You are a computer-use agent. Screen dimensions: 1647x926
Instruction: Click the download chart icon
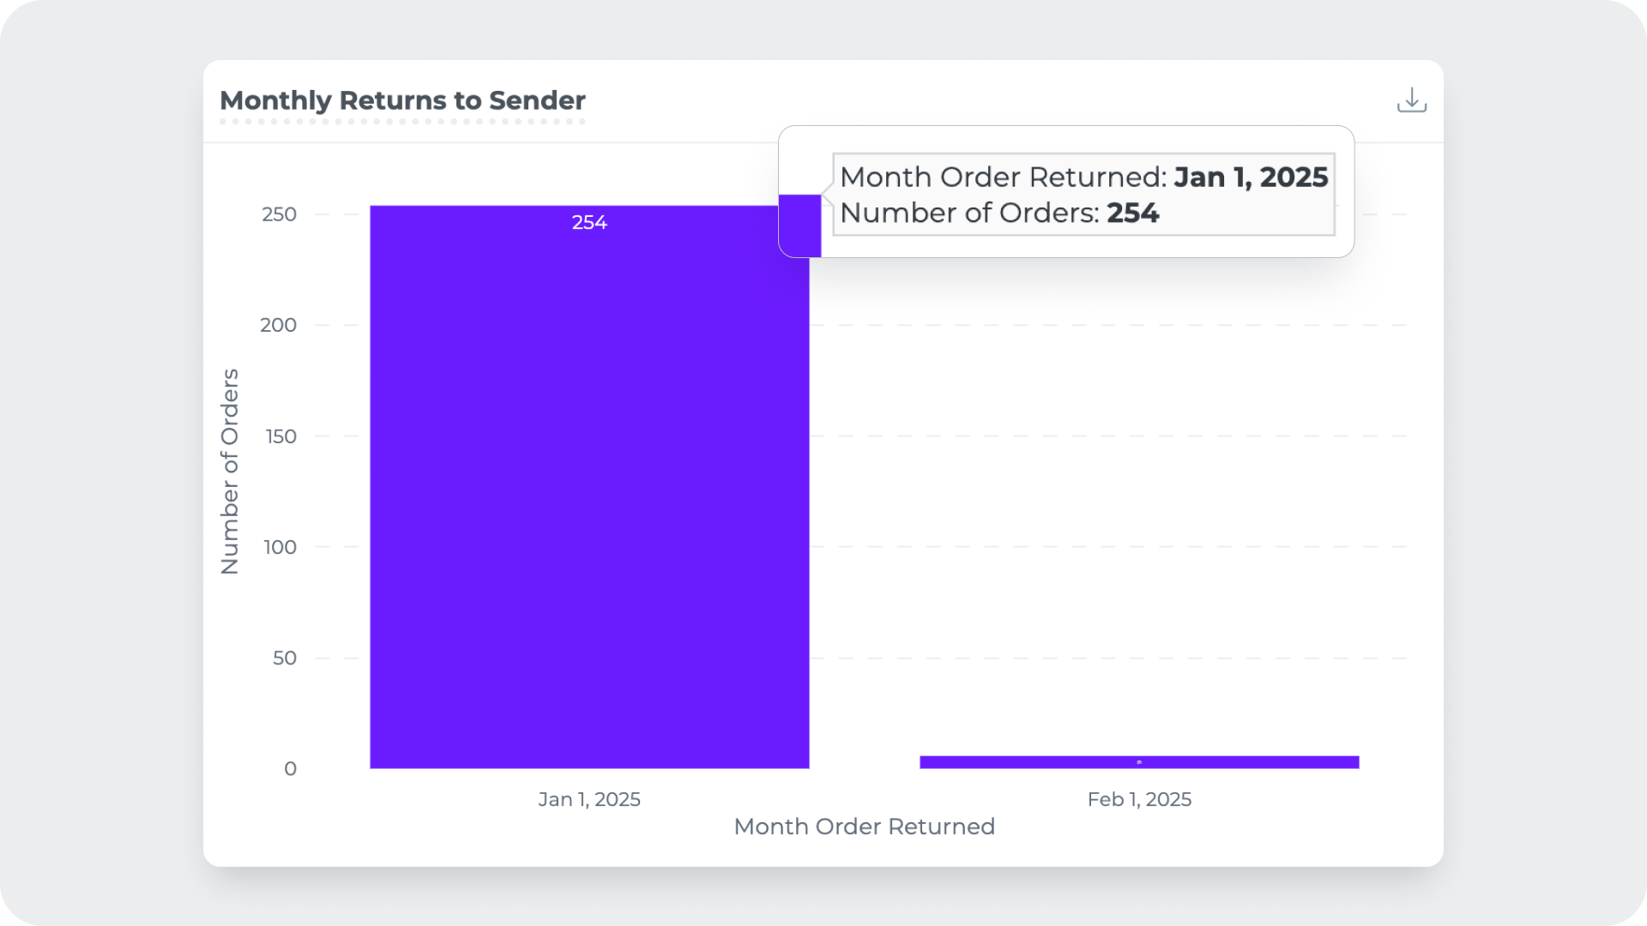click(x=1412, y=99)
